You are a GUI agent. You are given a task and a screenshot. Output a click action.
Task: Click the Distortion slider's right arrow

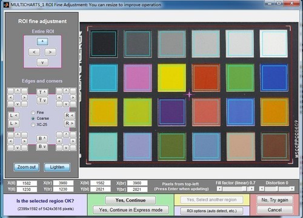coord(292,189)
